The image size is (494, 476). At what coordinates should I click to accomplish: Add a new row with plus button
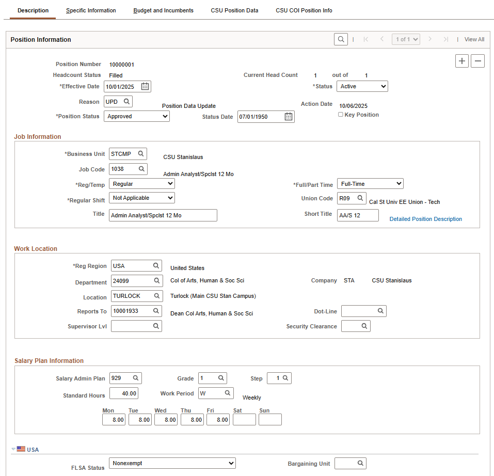[462, 61]
